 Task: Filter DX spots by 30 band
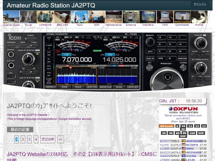[x=164, y=133]
